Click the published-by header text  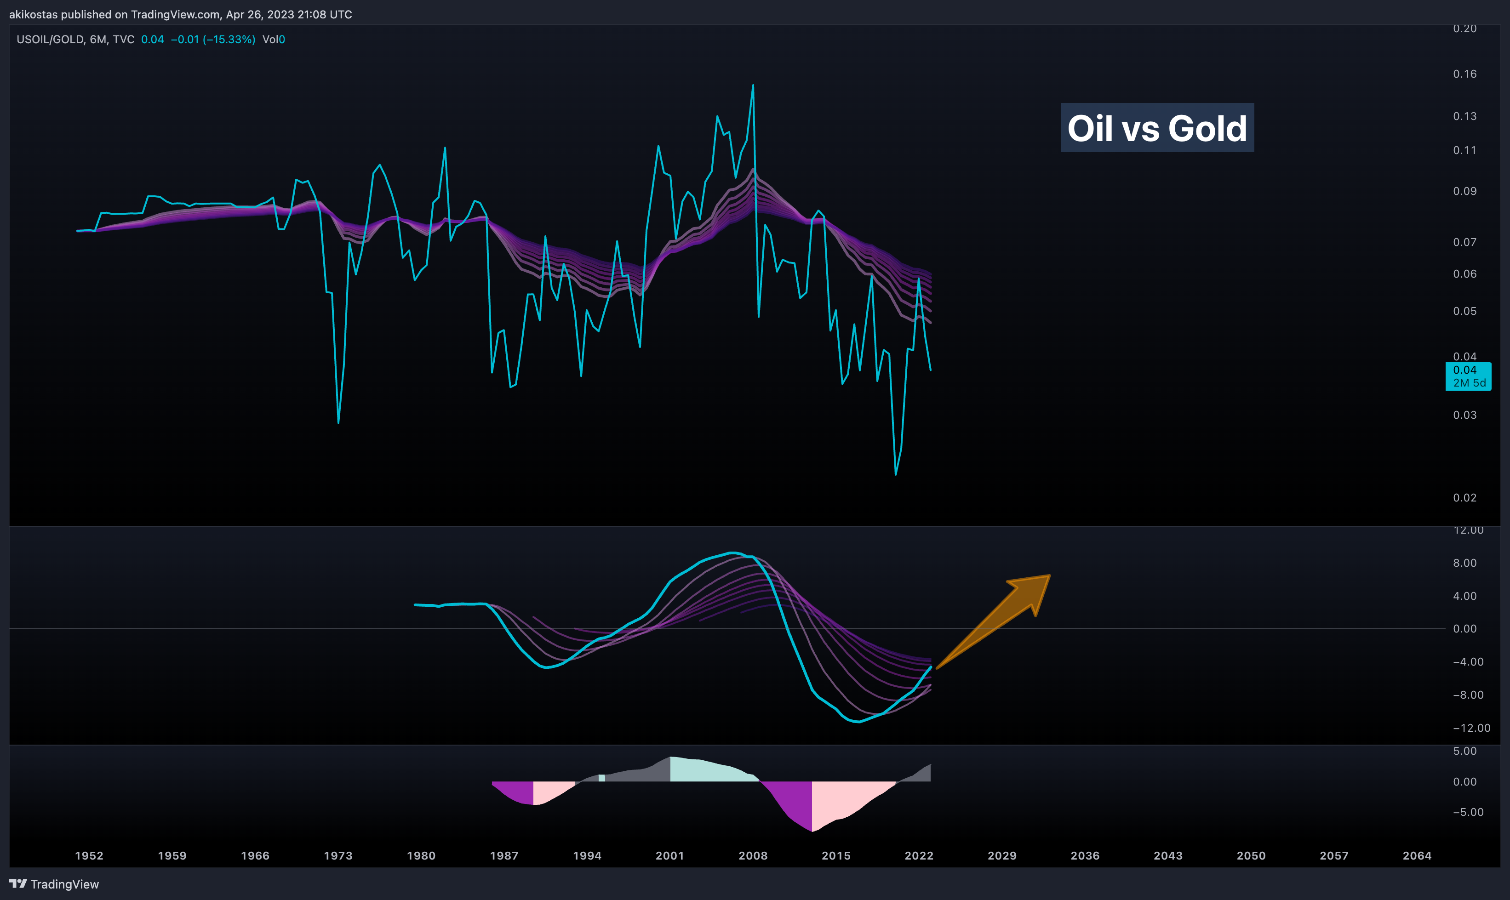click(180, 14)
